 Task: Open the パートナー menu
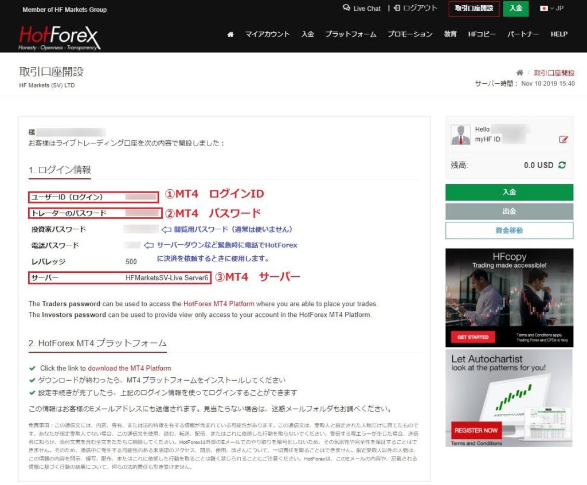tap(523, 34)
